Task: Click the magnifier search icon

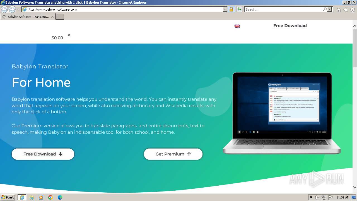Action: (325, 9)
